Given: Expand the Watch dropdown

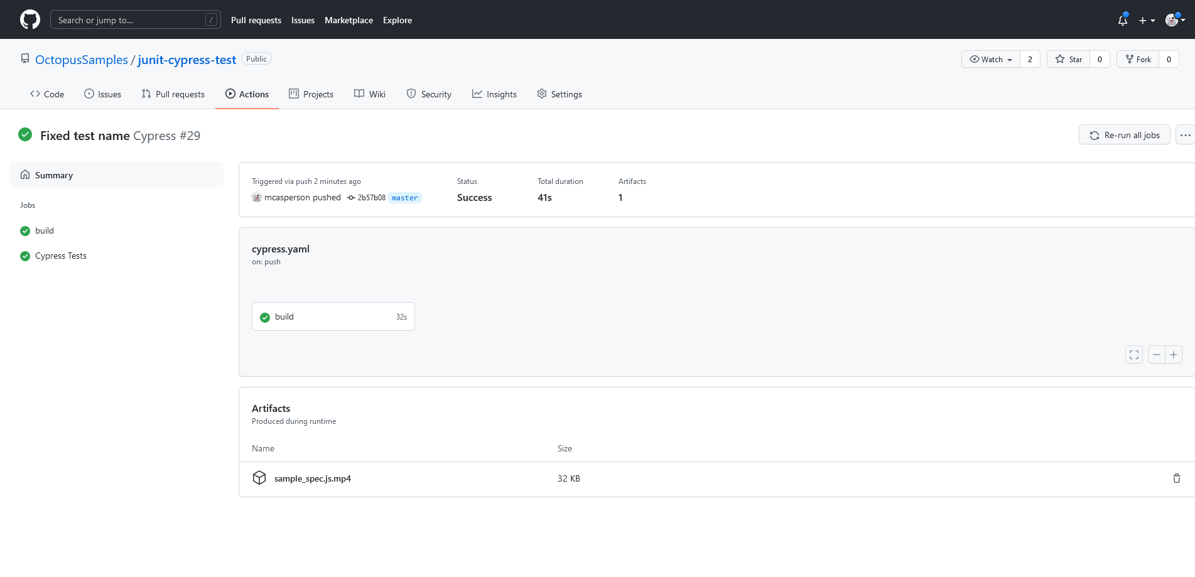Looking at the screenshot, I should click(x=991, y=59).
